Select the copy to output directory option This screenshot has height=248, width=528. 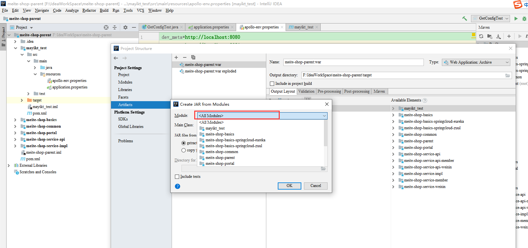point(183,150)
